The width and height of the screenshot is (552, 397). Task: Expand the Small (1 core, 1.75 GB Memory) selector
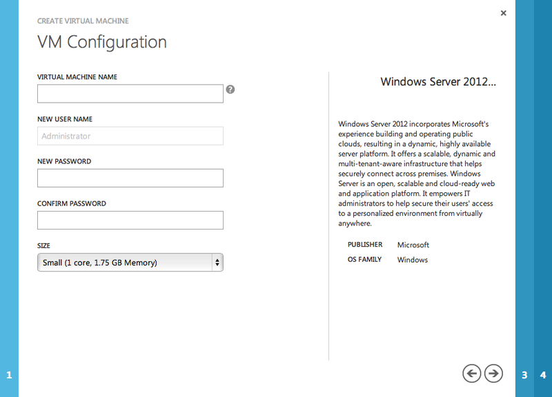(130, 262)
